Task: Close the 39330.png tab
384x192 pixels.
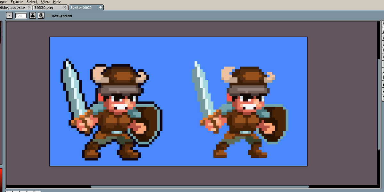Action: 65,7
